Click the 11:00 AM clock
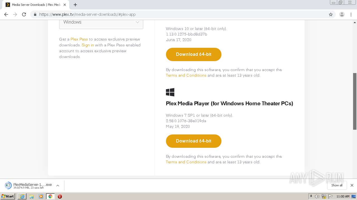Screen dimensions: 357x200 click(343, 196)
